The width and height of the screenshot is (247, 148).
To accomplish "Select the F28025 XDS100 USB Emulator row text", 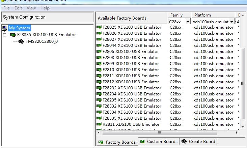I will point(132,27).
